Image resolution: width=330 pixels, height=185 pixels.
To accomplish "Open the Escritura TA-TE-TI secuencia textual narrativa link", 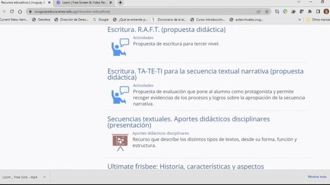I will click(205, 74).
